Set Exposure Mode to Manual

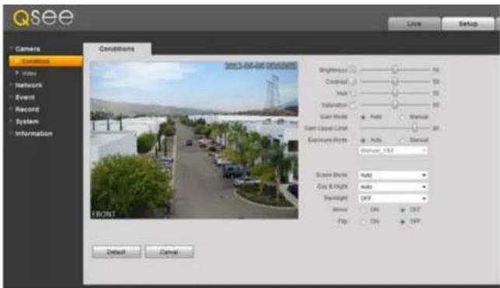[403, 140]
